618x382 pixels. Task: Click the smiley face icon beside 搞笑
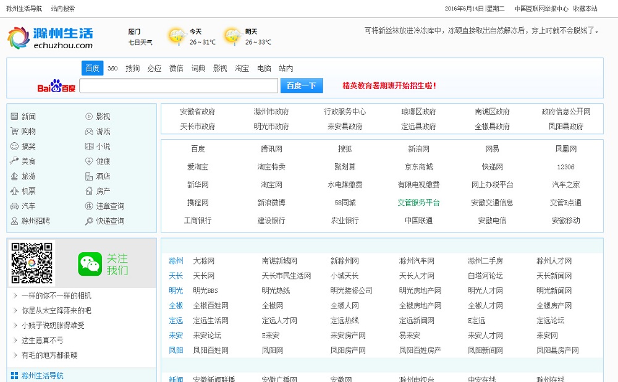tap(14, 146)
